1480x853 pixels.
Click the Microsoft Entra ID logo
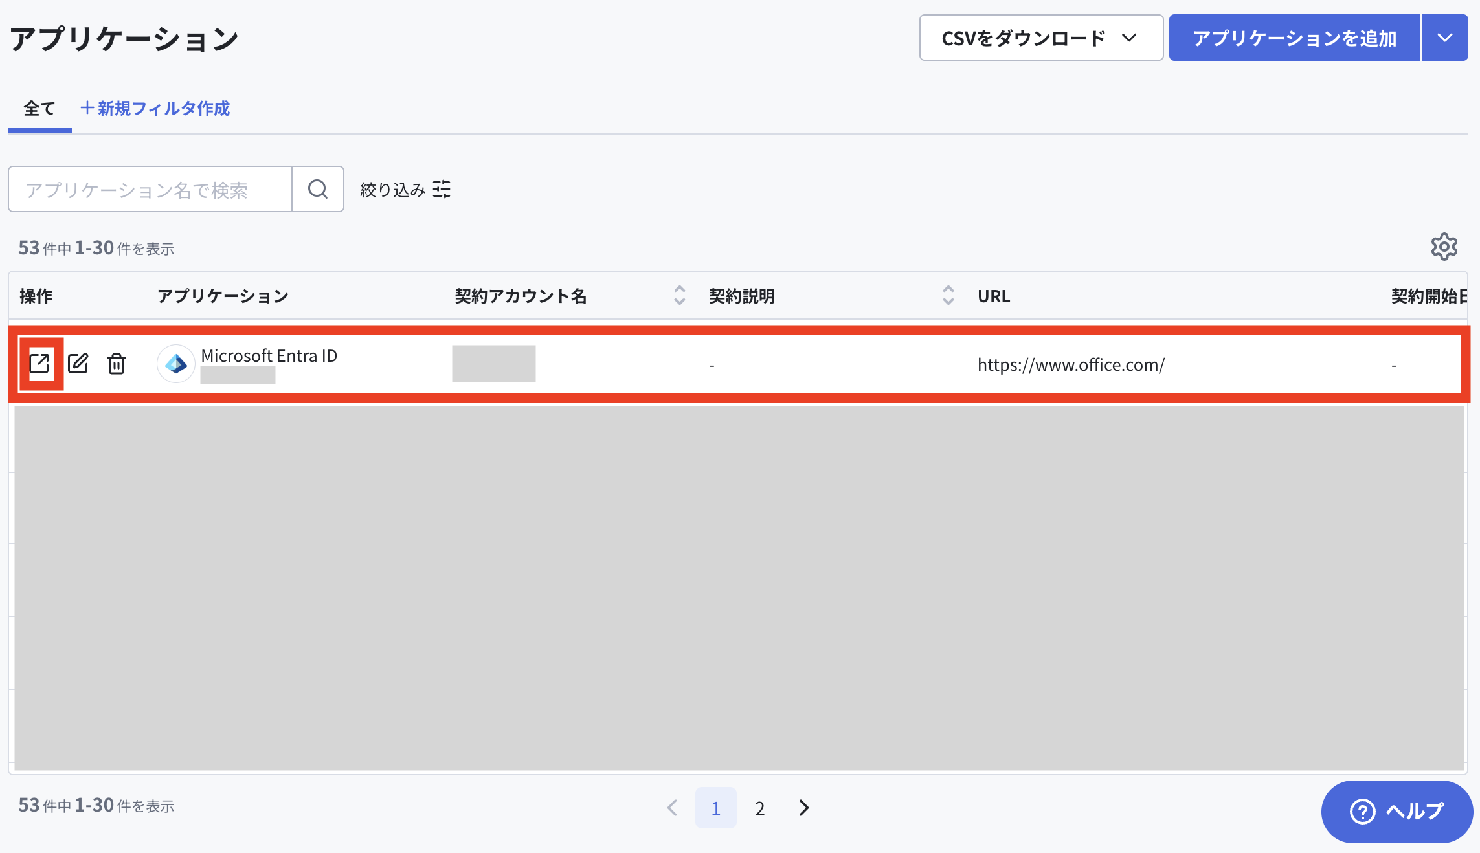(176, 364)
